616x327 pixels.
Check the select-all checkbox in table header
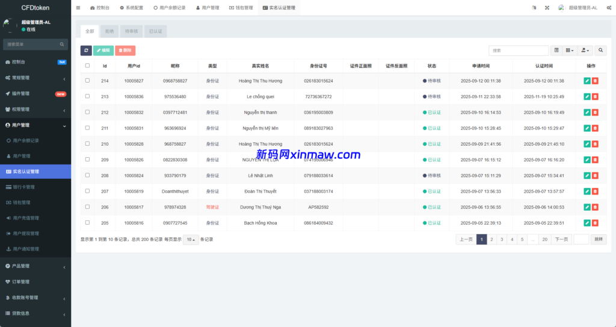click(x=87, y=66)
